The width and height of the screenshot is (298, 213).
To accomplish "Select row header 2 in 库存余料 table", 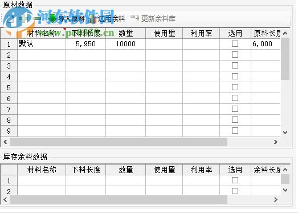I will (9, 191).
